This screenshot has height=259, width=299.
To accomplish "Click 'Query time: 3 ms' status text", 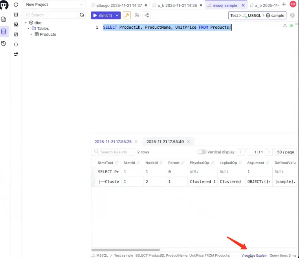I will point(283,255).
